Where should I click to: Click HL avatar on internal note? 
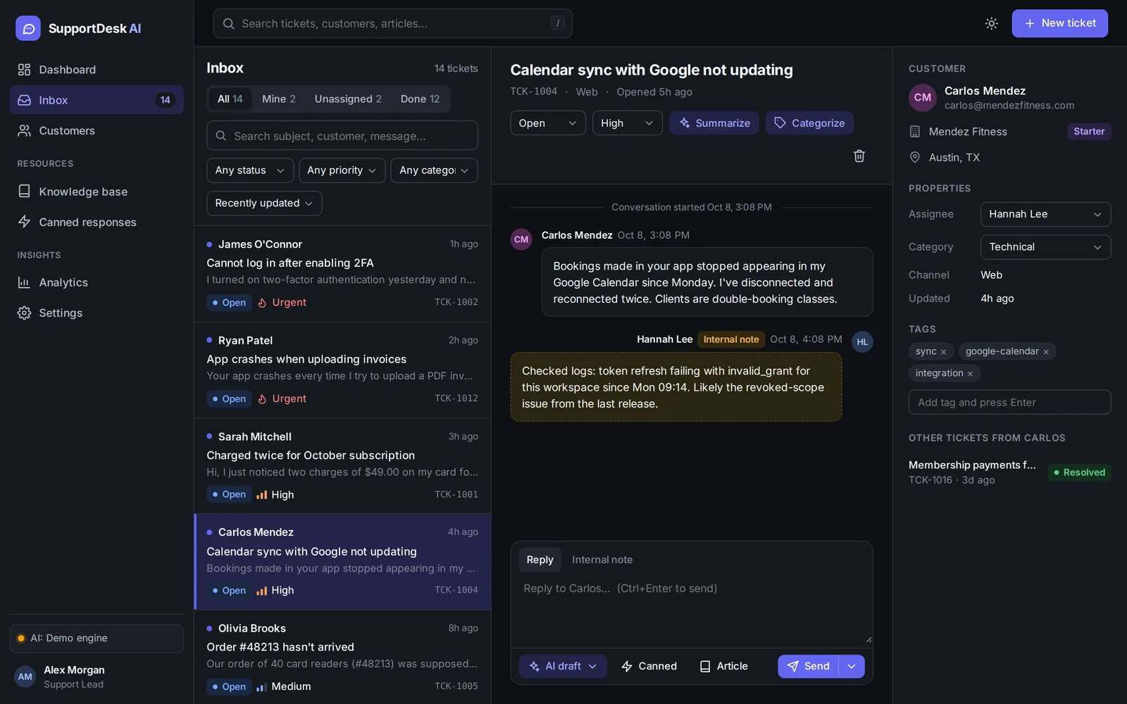(x=862, y=342)
